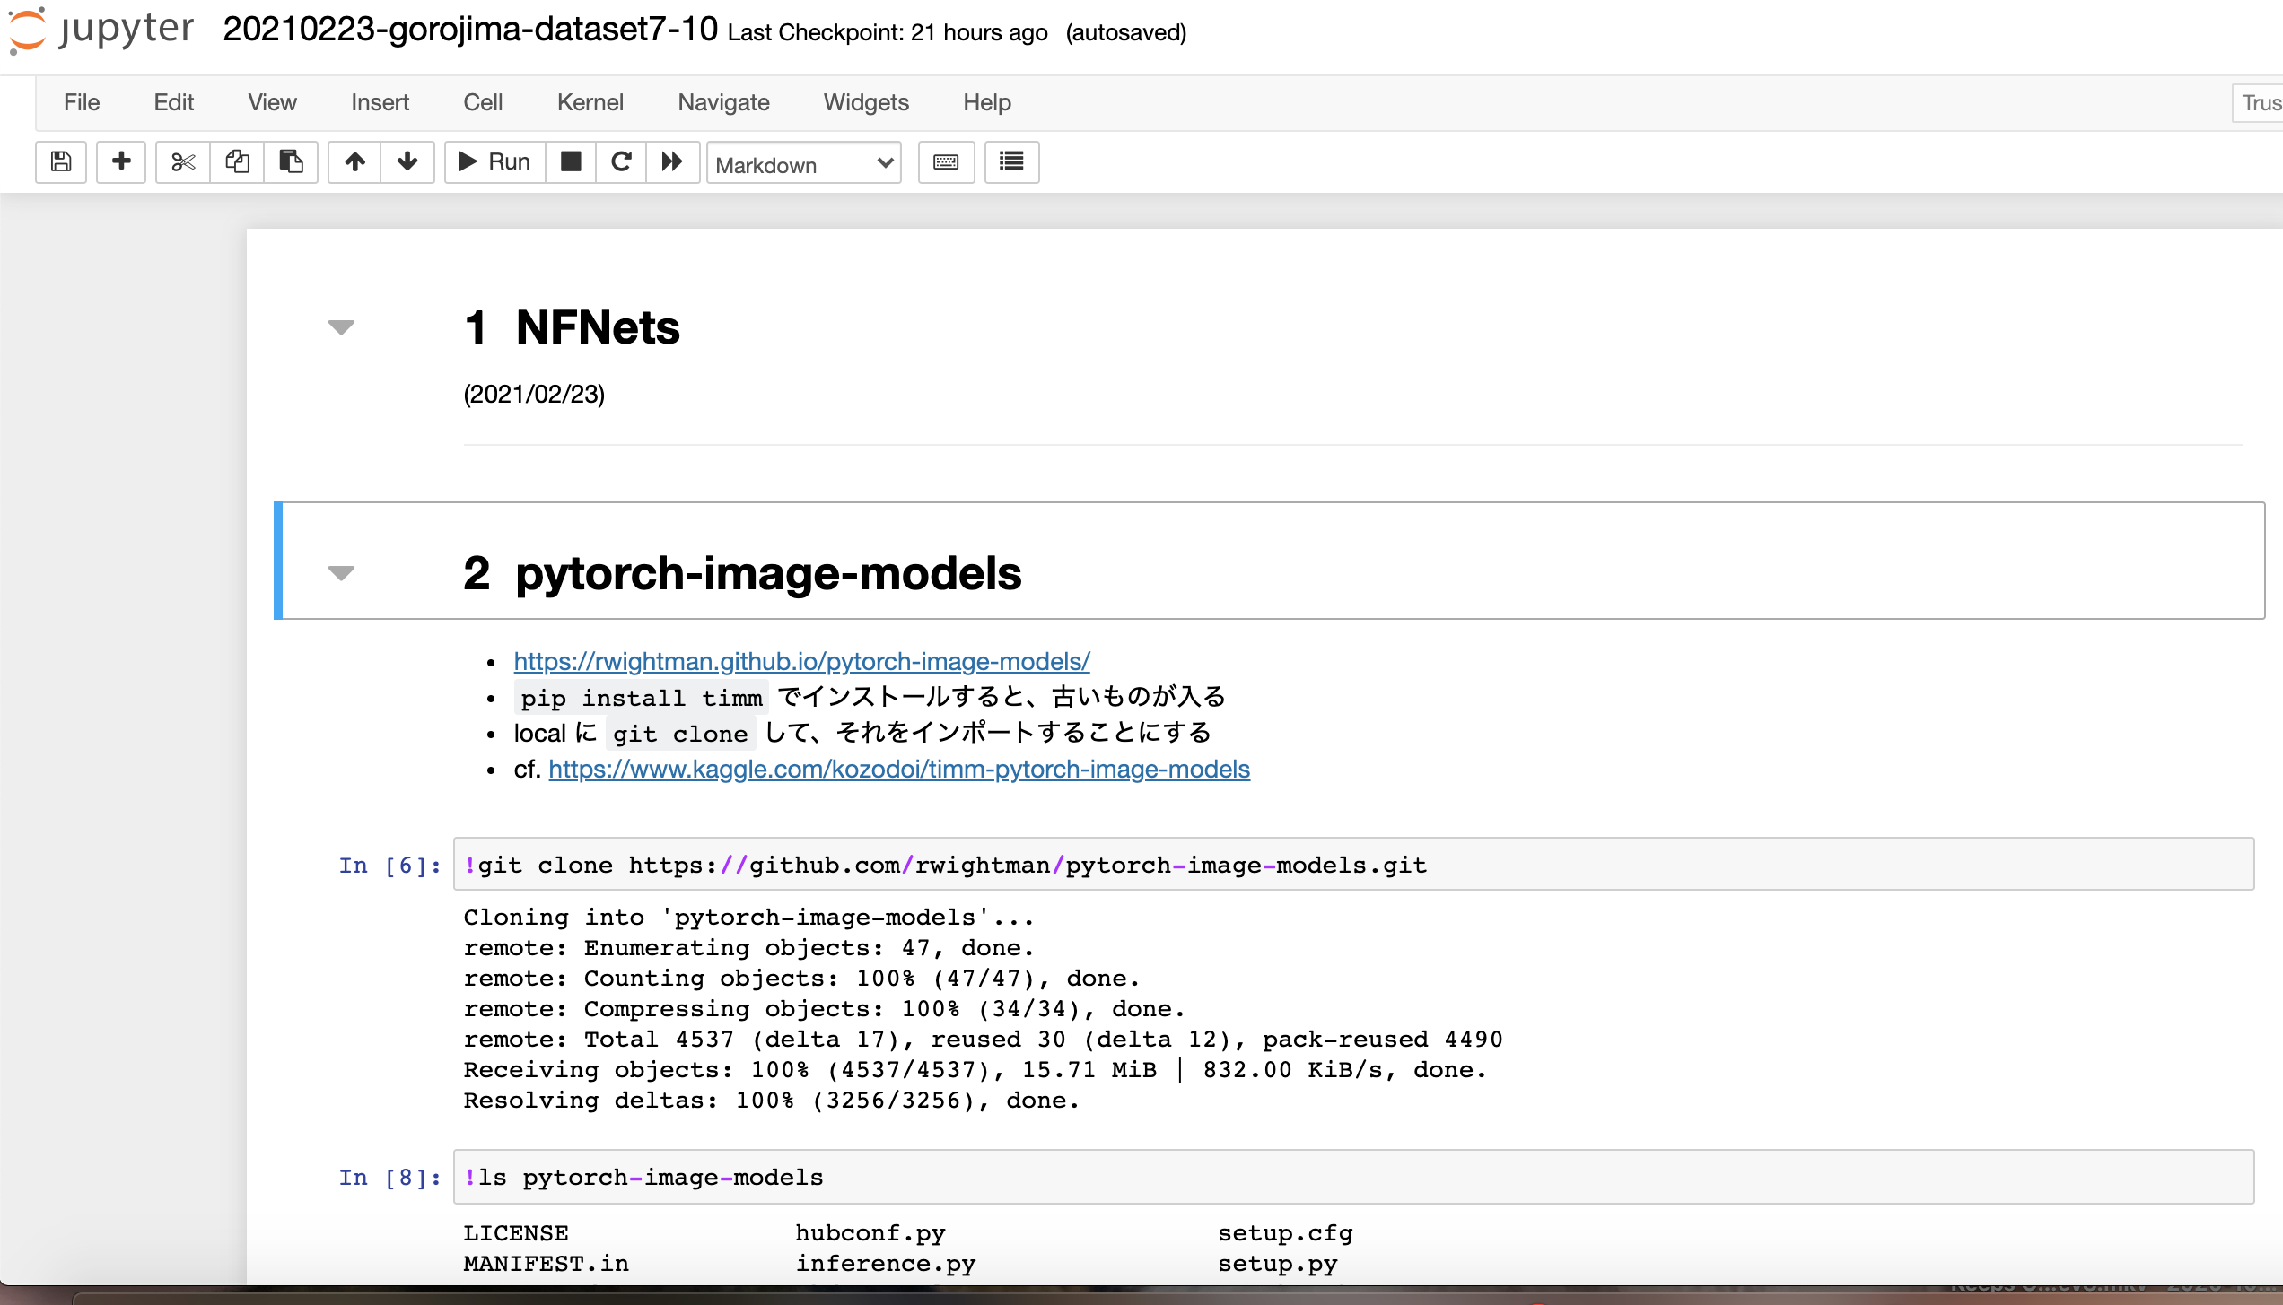The height and width of the screenshot is (1305, 2283).
Task: Click the 'Enumerating objects' output line
Action: tap(748, 947)
